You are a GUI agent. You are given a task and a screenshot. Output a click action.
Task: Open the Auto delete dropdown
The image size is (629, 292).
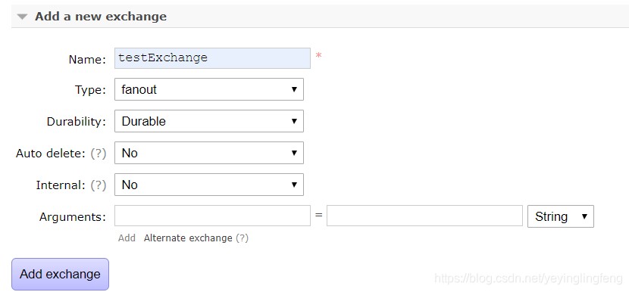click(209, 153)
